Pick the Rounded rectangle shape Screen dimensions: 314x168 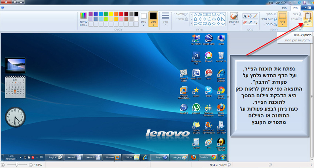(205, 14)
